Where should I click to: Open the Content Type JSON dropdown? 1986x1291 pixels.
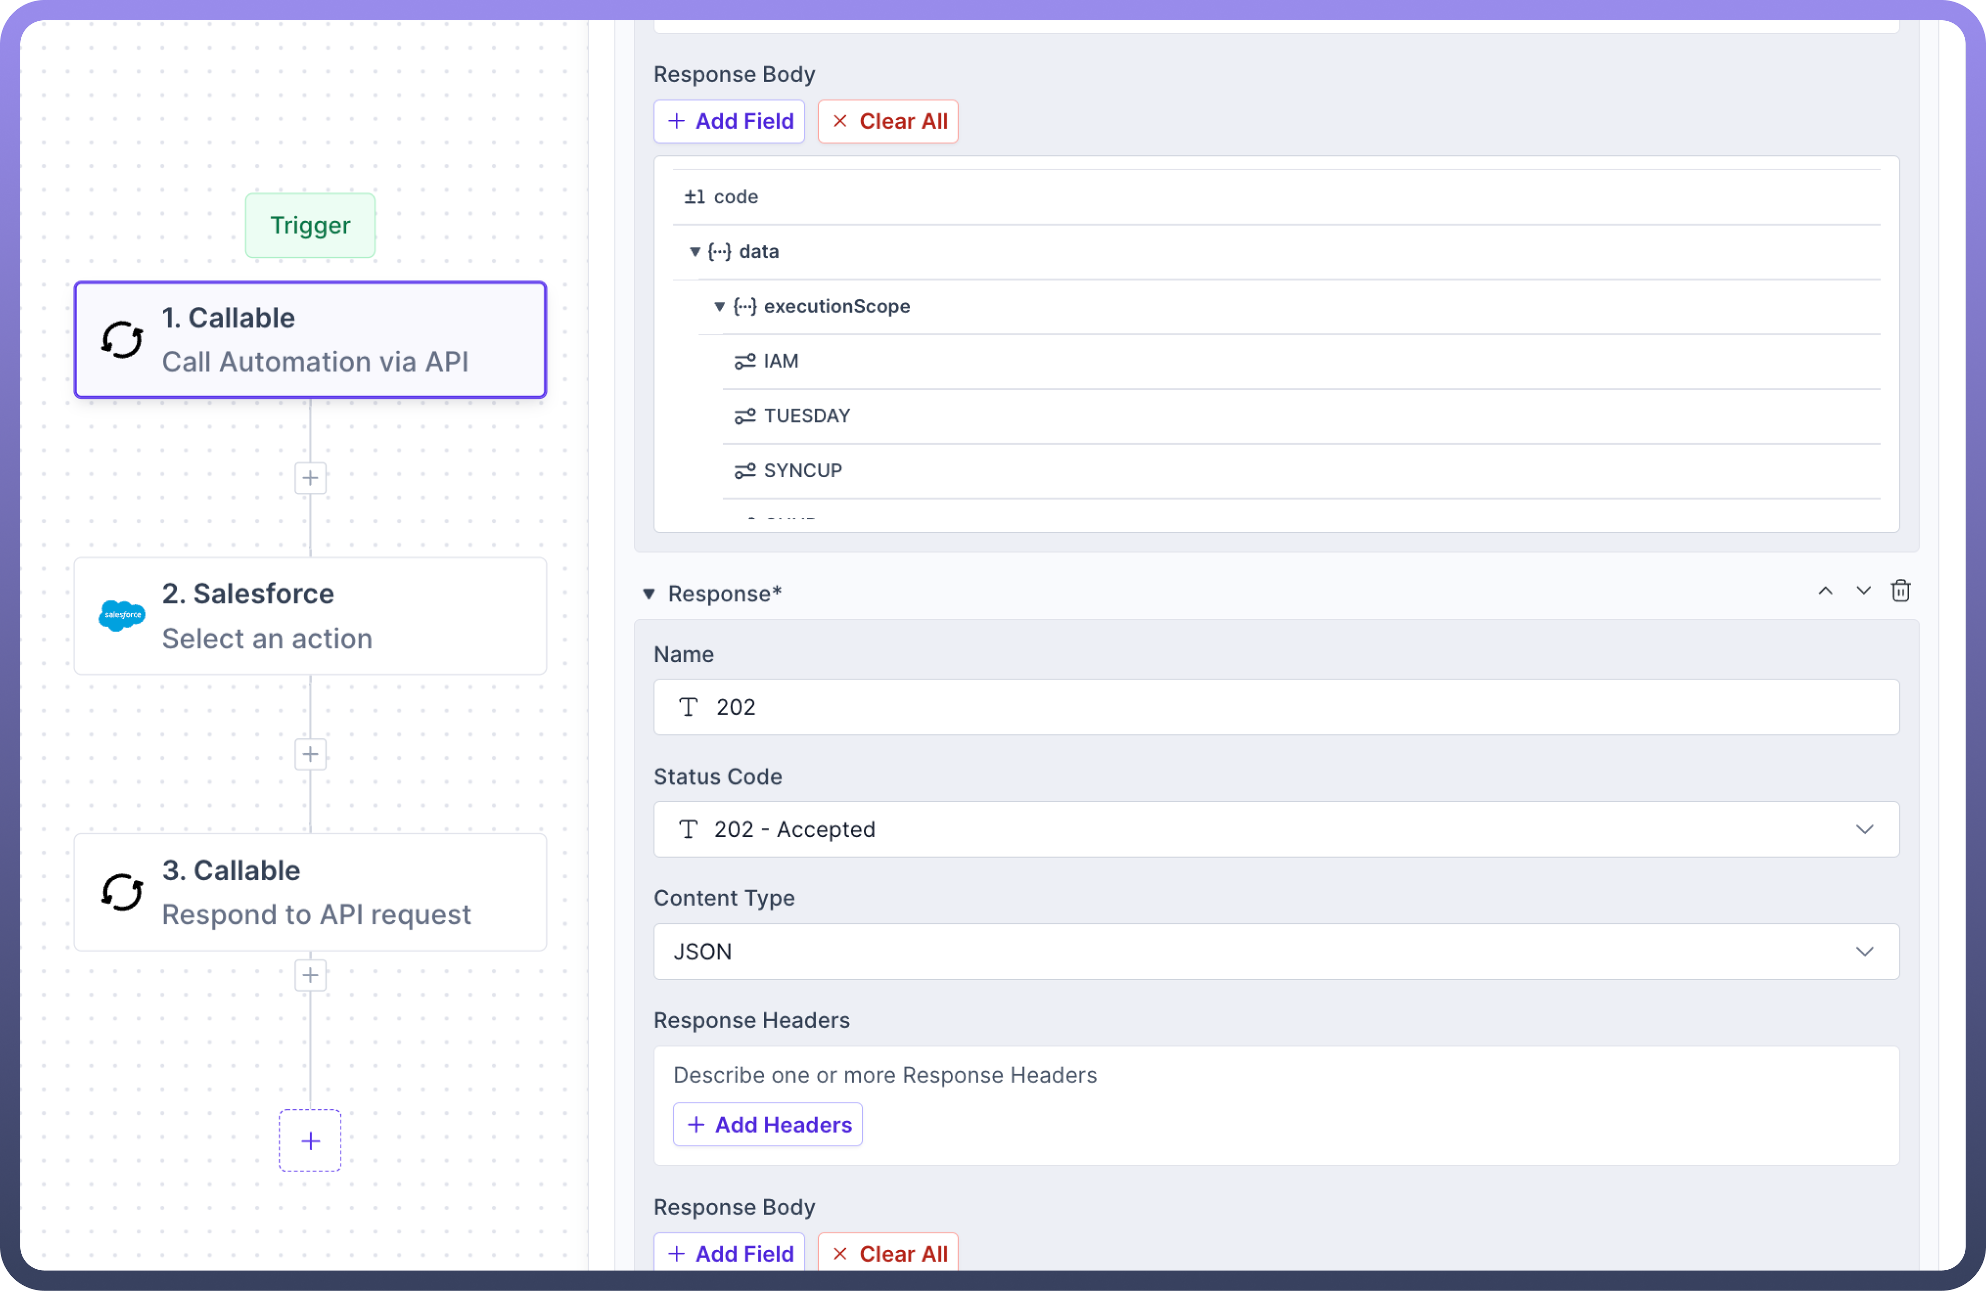click(1863, 951)
